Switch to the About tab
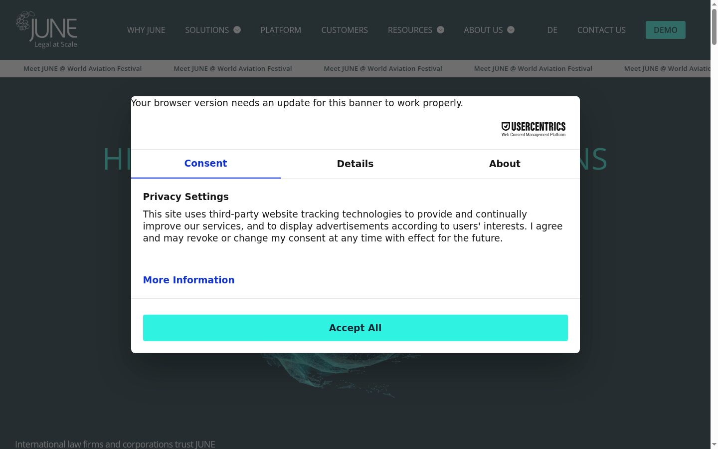718x449 pixels. click(x=505, y=164)
